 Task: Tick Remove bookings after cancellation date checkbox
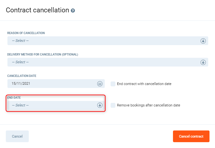(x=113, y=105)
